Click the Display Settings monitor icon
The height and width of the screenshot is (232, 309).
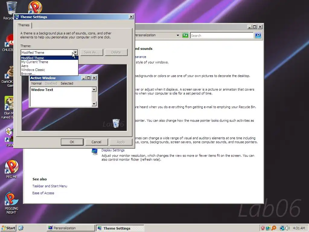[x=95, y=152]
